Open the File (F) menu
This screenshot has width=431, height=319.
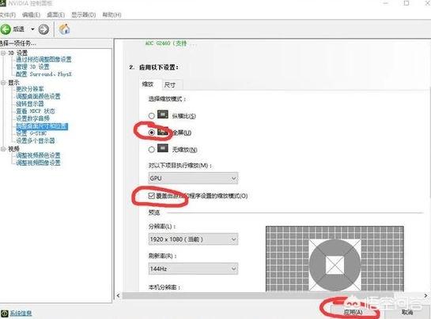click(8, 15)
